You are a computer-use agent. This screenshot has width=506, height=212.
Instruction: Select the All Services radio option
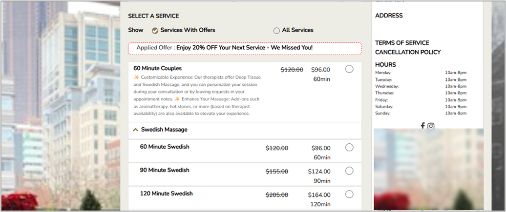[x=276, y=31]
